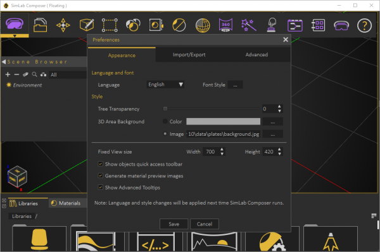Browse for background image file
The height and width of the screenshot is (252, 380).
[272, 134]
